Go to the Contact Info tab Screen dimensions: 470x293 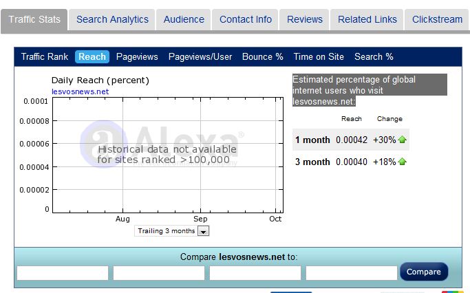(x=246, y=19)
